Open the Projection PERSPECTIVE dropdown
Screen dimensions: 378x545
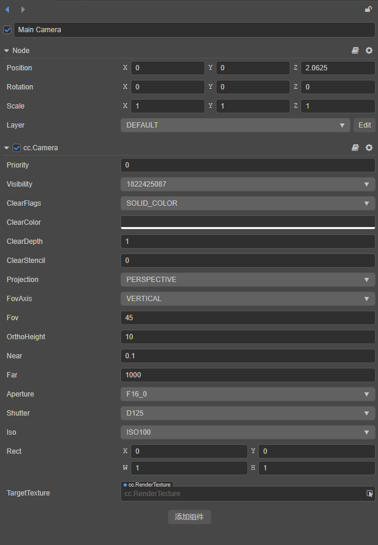247,280
